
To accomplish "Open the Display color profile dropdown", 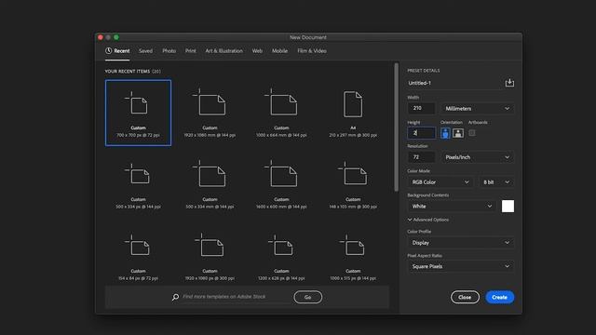I will (x=461, y=242).
